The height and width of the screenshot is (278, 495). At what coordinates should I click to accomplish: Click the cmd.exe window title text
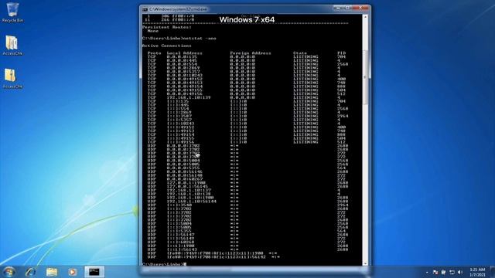pos(178,9)
